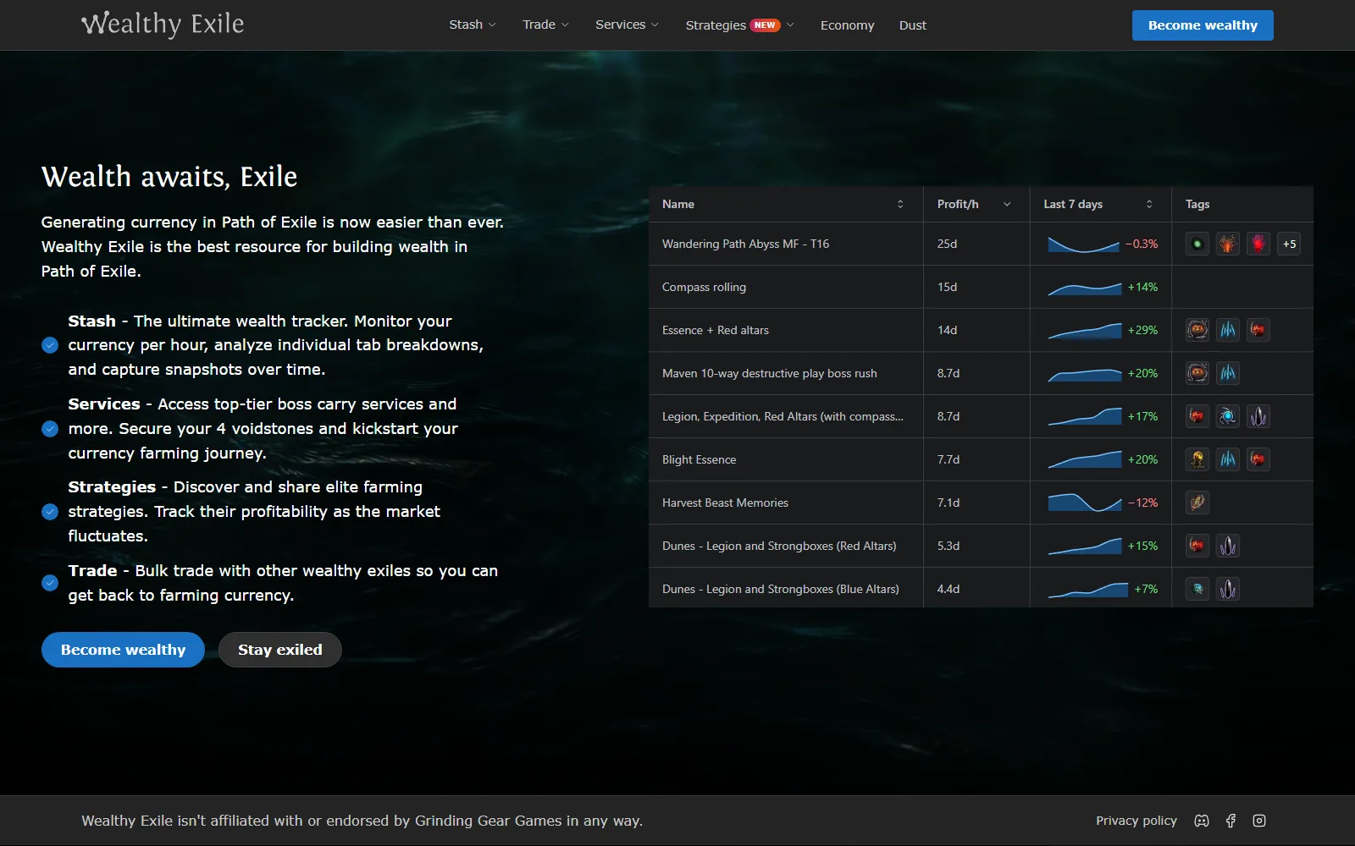Screen dimensions: 1355x846
Task: Click the Stay exiled button
Action: coord(280,650)
